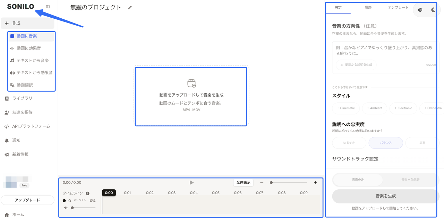Click the MP4 · MOV format text
This screenshot has height=218, width=444.
point(191,110)
